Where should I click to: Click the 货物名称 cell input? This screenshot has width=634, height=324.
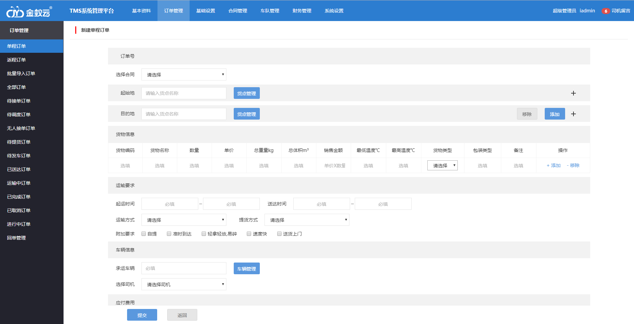tap(160, 165)
